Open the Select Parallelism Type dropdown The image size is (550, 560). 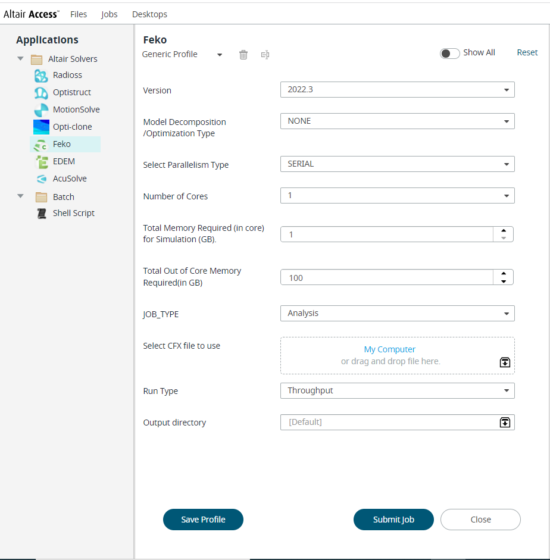tap(397, 164)
